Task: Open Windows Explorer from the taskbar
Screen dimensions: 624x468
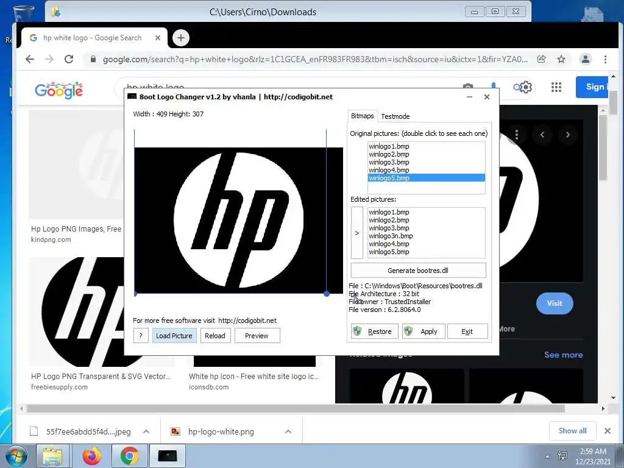Action: (x=53, y=456)
